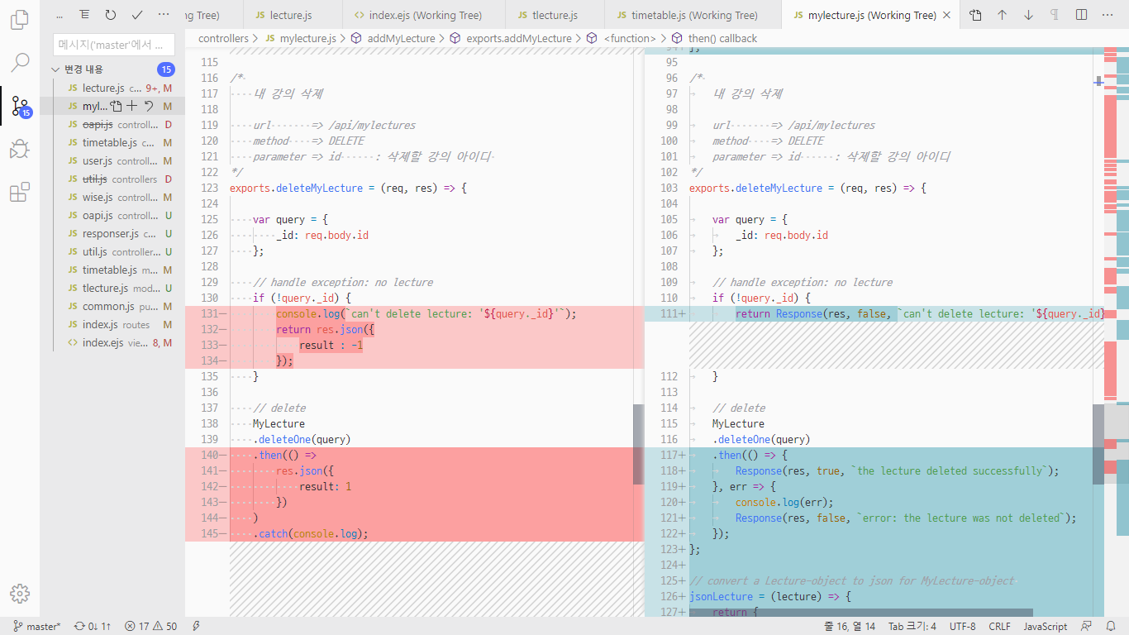Viewport: 1129px width, 635px height.
Task: Click JavaScript language mode in status bar
Action: [1046, 627]
